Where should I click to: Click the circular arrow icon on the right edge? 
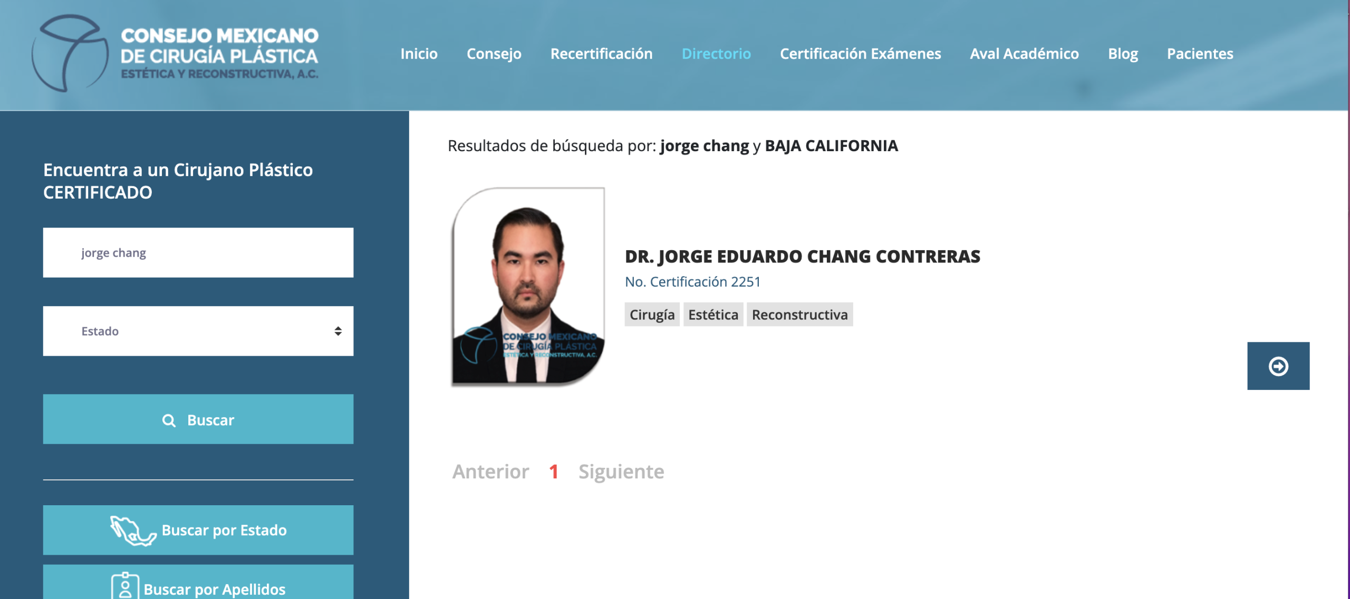coord(1278,366)
